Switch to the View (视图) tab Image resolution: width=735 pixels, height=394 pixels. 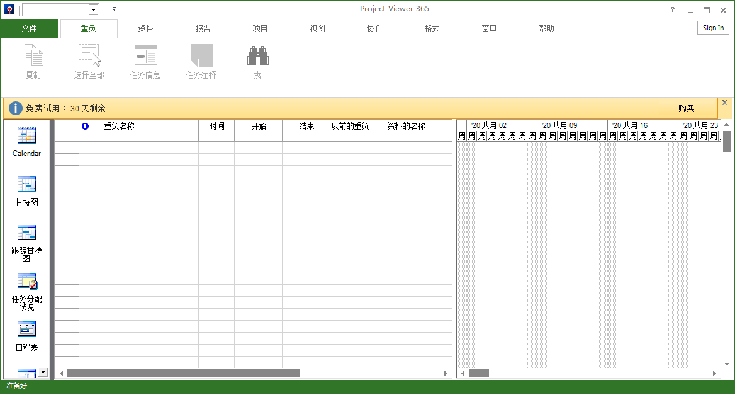[317, 28]
